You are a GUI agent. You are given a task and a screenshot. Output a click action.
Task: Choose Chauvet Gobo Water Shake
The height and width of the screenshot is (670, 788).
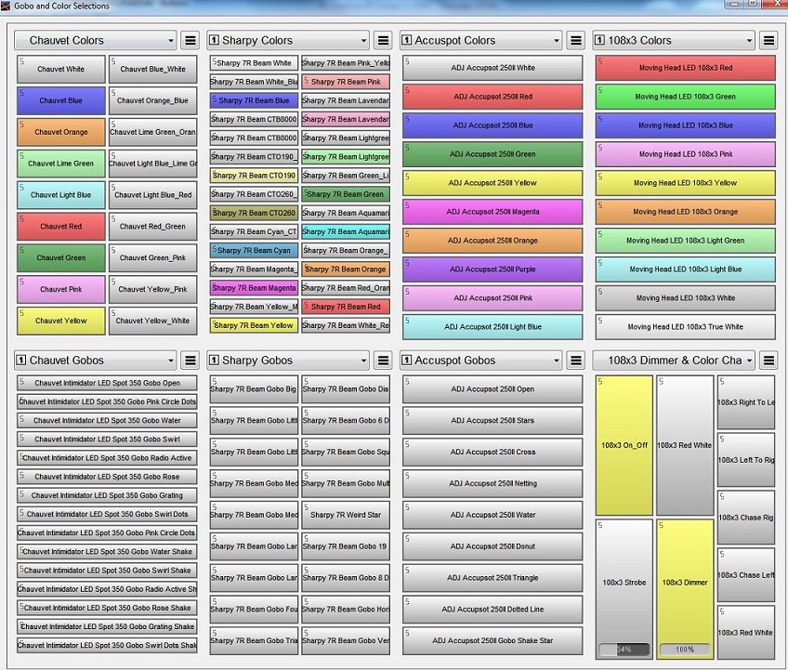click(107, 551)
